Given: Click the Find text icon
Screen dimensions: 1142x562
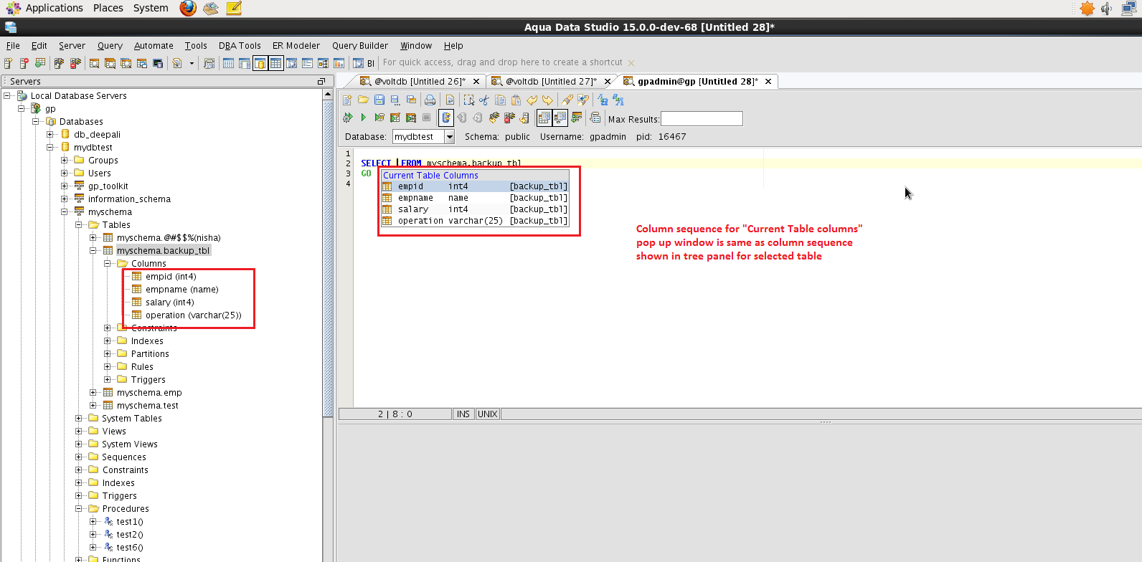Looking at the screenshot, I should pyautogui.click(x=567, y=100).
